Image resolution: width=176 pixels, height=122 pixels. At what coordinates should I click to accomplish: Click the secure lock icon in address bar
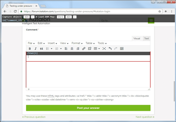point(21,11)
